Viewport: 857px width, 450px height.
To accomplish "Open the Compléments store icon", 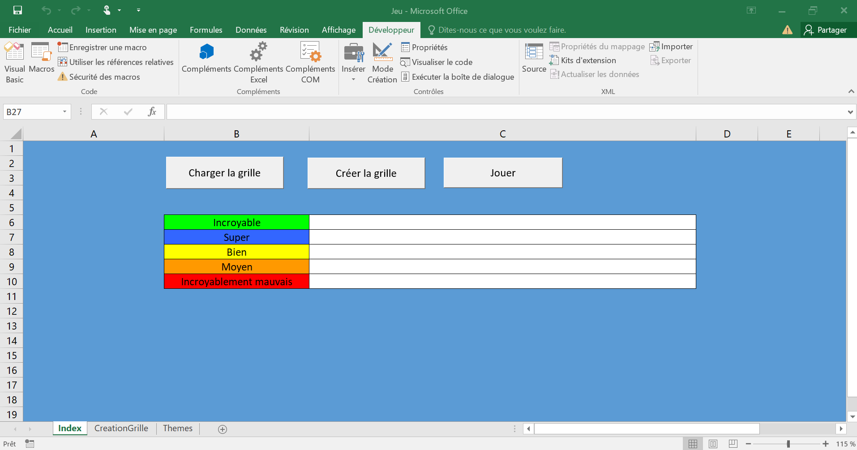I will [x=206, y=57].
